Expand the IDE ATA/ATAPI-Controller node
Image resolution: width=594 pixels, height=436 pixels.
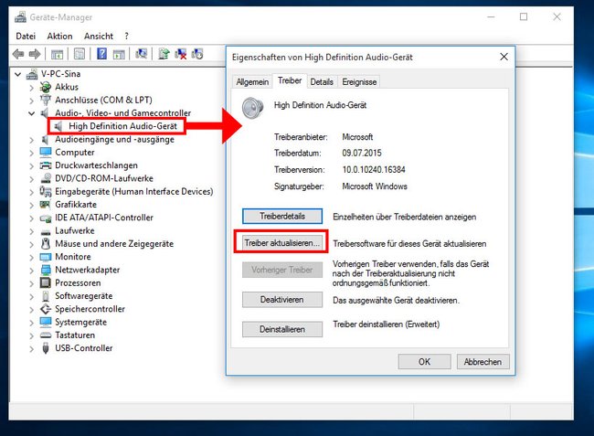31,218
